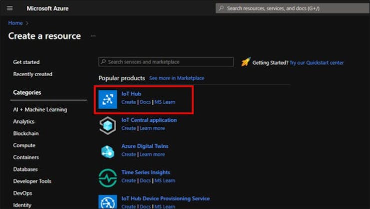Open the hamburger portal menu
370x209 pixels.
pos(9,9)
